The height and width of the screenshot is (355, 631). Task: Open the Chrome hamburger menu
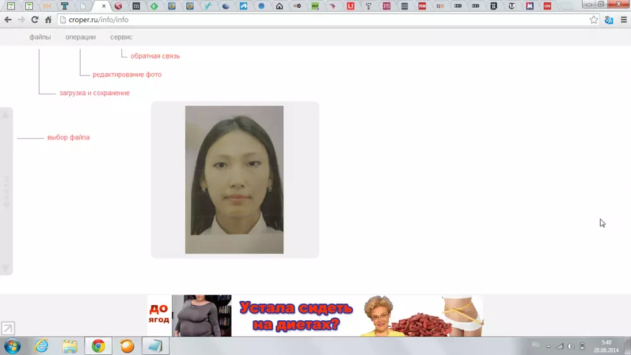coord(623,20)
